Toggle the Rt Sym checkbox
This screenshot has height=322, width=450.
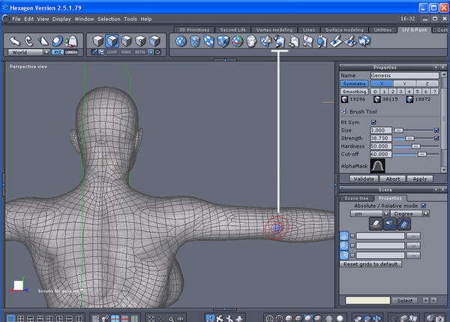click(x=373, y=122)
